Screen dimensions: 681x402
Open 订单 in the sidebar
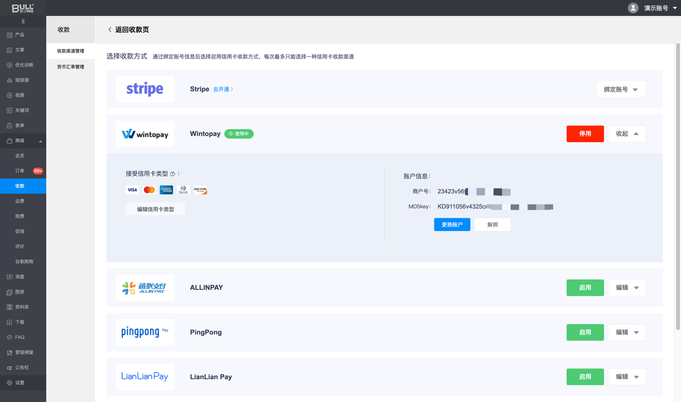point(20,171)
